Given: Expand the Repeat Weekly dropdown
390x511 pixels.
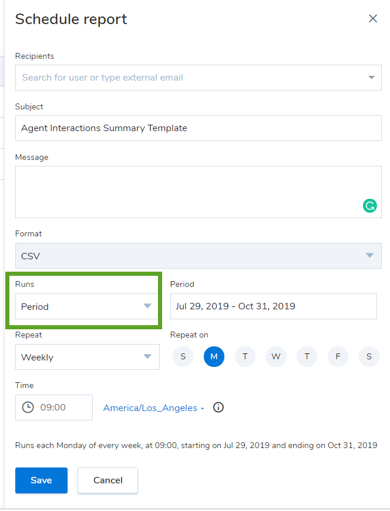Looking at the screenshot, I should click(147, 357).
